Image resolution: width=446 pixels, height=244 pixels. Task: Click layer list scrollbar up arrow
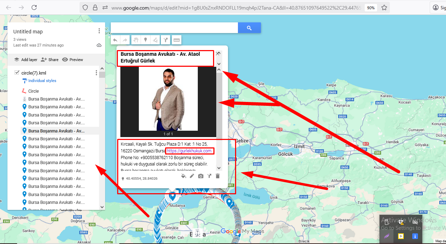pyautogui.click(x=102, y=69)
